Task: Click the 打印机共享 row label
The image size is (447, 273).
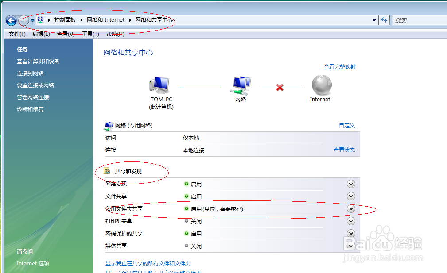Action: (x=119, y=221)
